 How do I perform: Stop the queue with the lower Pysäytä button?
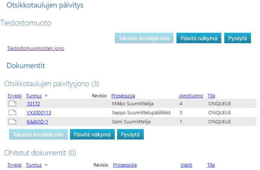coord(130,134)
